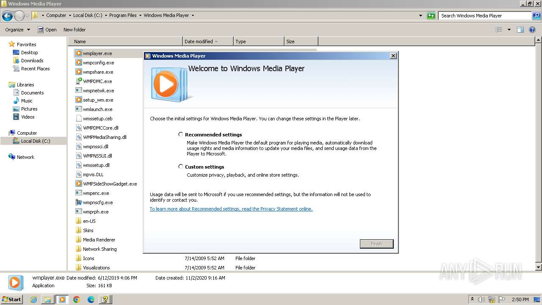This screenshot has height=305, width=542.
Task: Open the recent pages dropdown arrow
Action: click(x=27, y=16)
